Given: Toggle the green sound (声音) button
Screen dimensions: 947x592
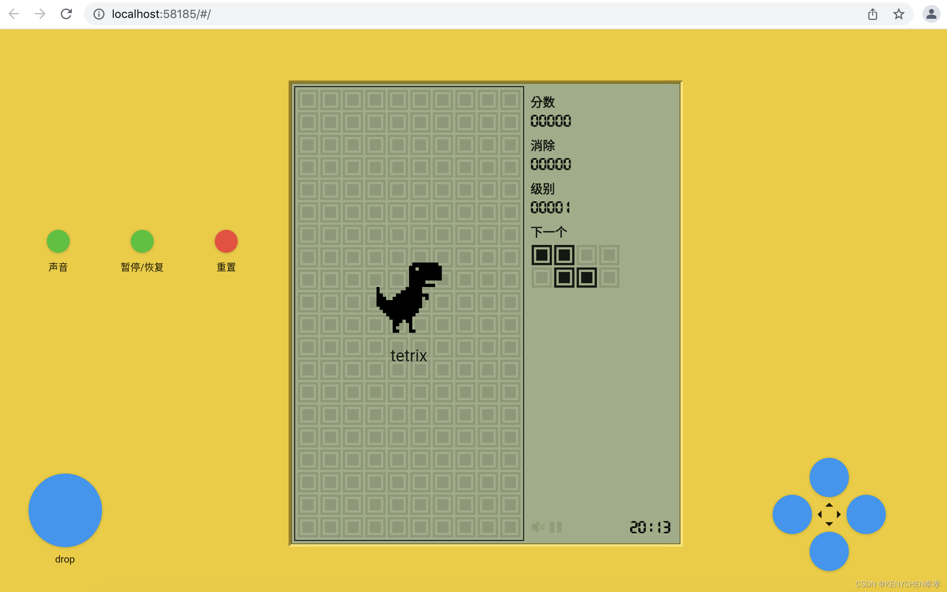Looking at the screenshot, I should 58,241.
